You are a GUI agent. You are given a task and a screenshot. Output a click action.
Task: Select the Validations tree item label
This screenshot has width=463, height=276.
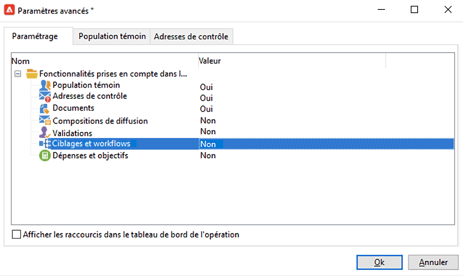[72, 133]
